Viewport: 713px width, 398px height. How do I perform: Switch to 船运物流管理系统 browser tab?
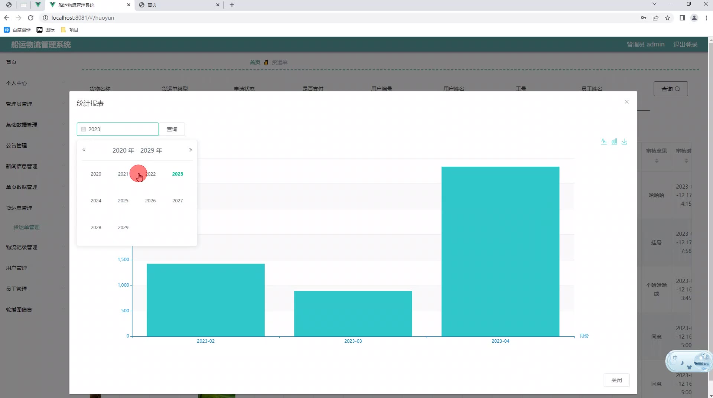[89, 5]
